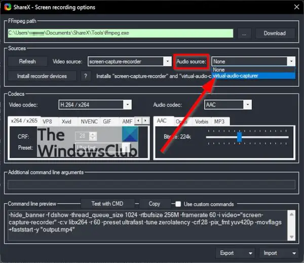Expand the Audio source dropdown arrow
This screenshot has width=304, height=263.
pyautogui.click(x=291, y=61)
